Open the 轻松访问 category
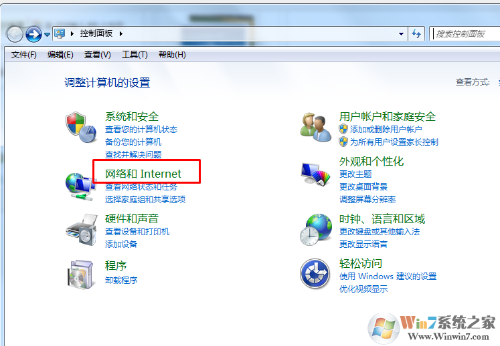The height and width of the screenshot is (346, 500). [361, 264]
